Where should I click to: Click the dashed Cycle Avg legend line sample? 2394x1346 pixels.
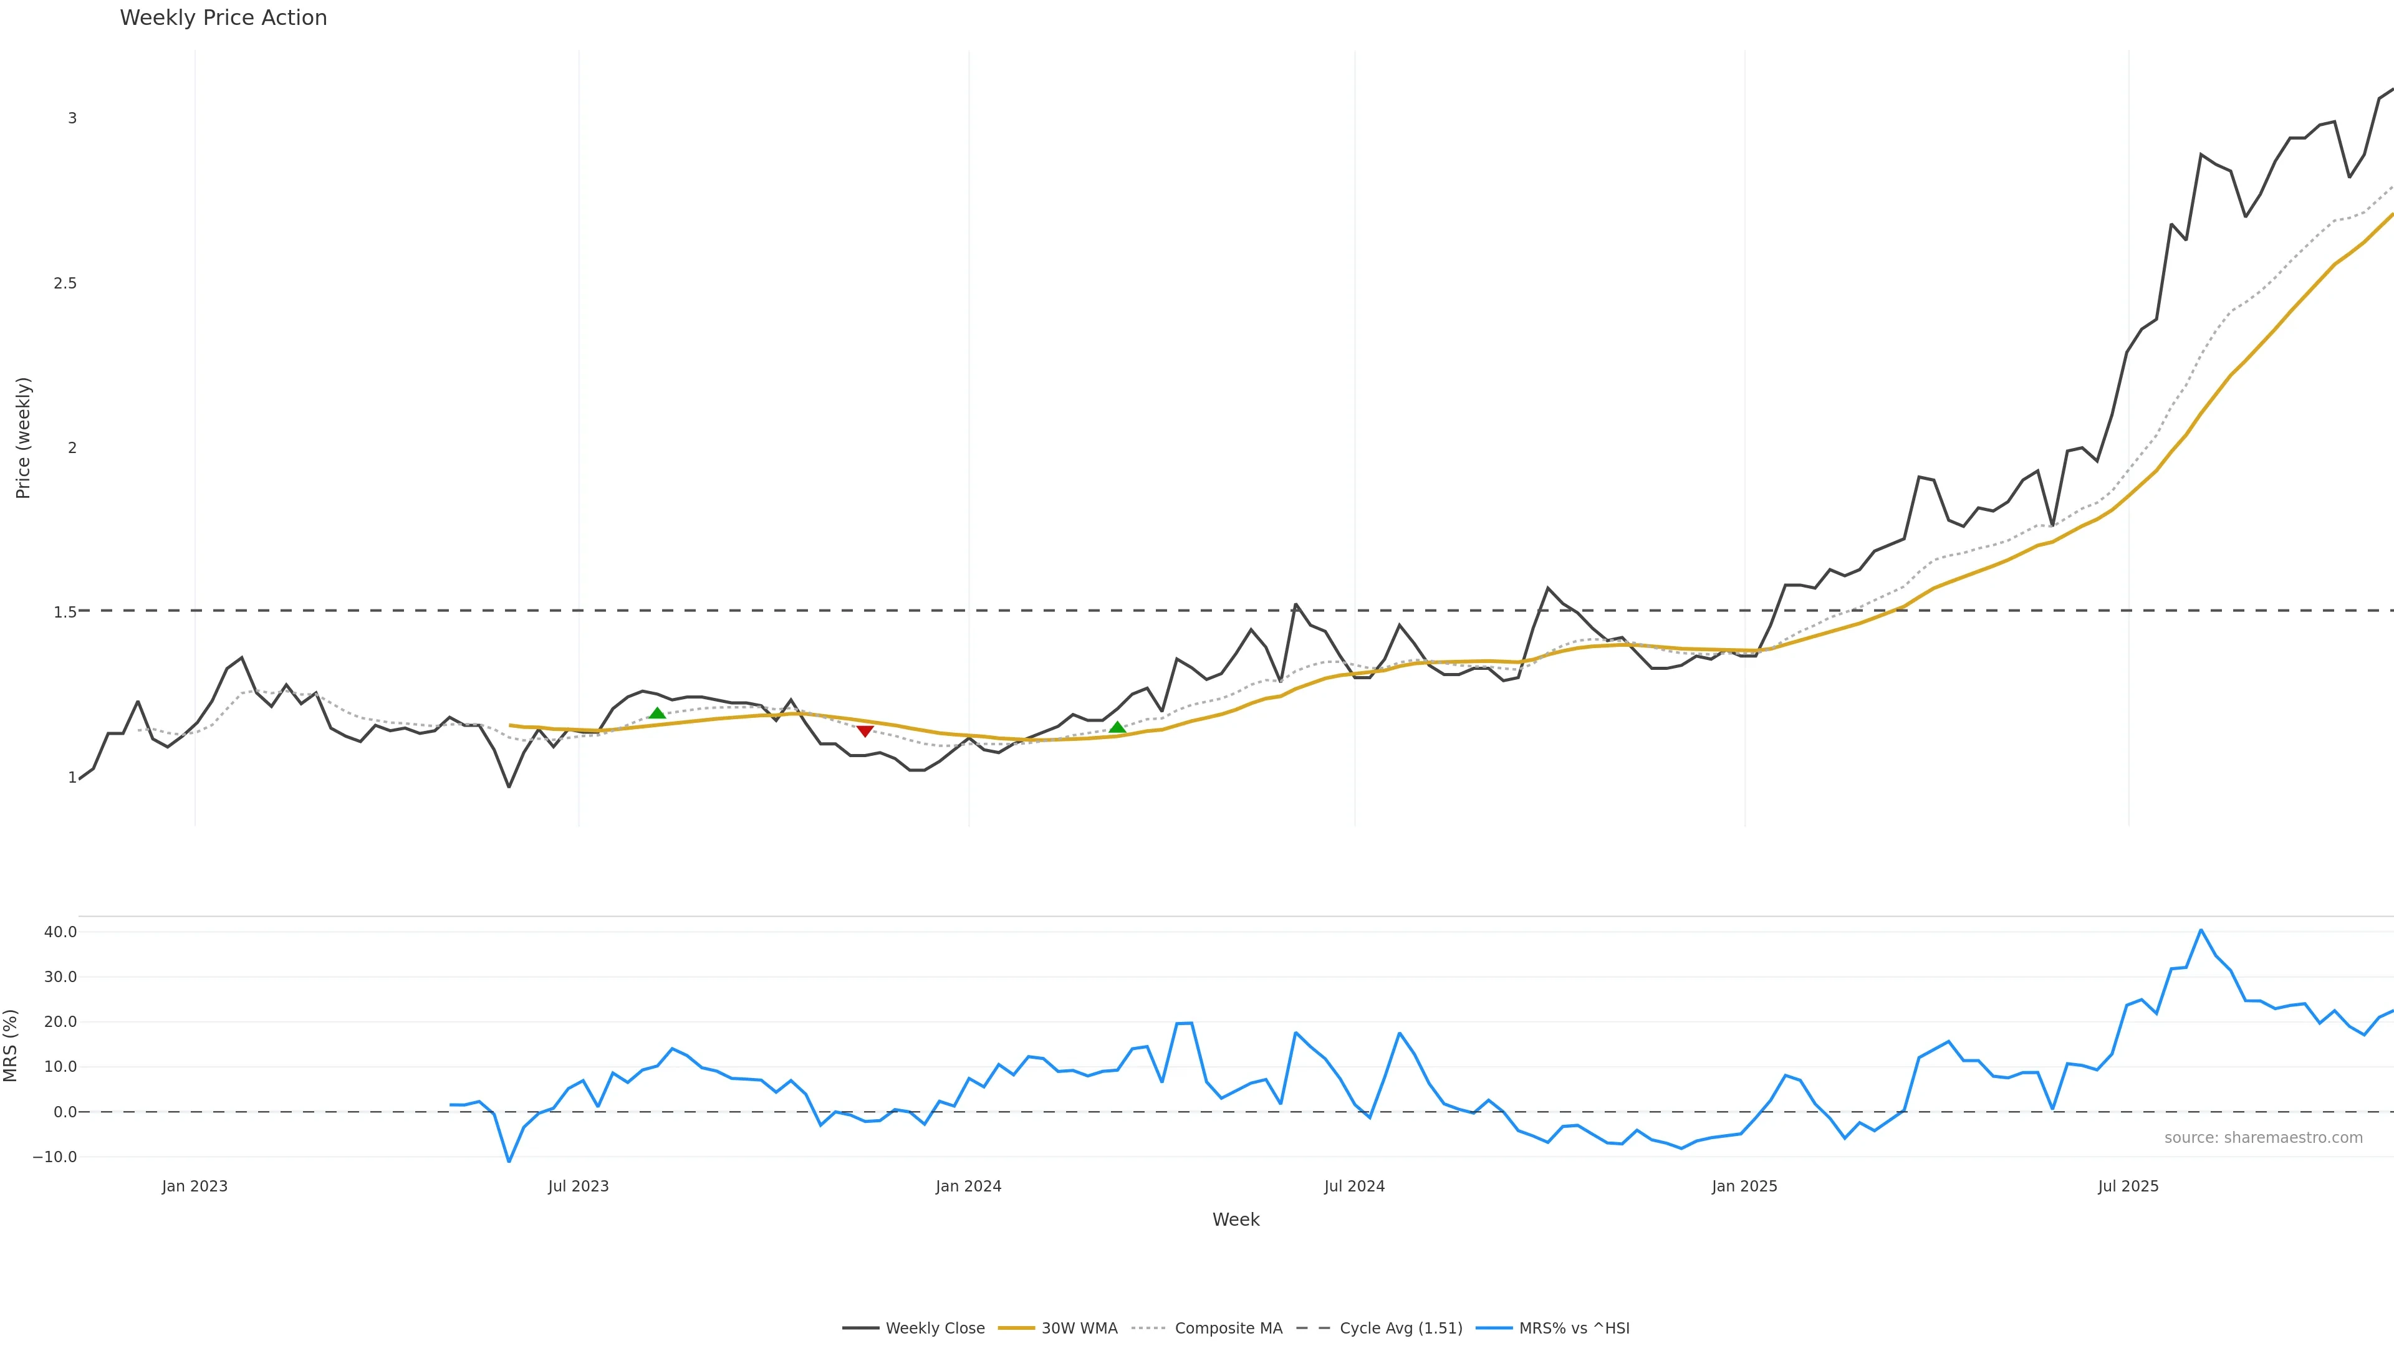(x=1314, y=1329)
